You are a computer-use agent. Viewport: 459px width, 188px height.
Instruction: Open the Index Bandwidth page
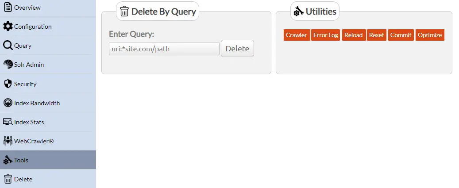pyautogui.click(x=37, y=103)
